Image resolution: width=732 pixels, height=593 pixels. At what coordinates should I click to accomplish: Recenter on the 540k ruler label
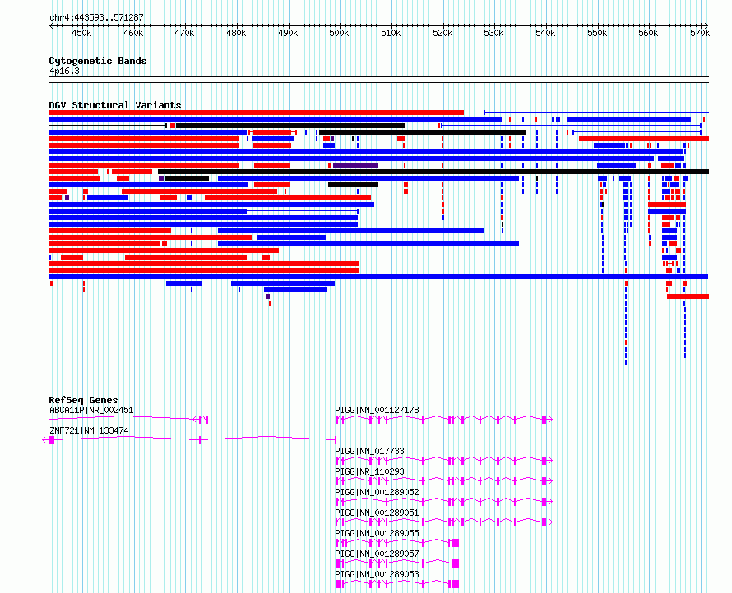pyautogui.click(x=545, y=33)
